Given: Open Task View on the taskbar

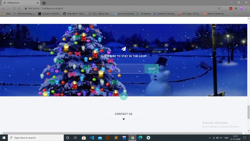Looking at the screenshot, I should coord(76,138).
